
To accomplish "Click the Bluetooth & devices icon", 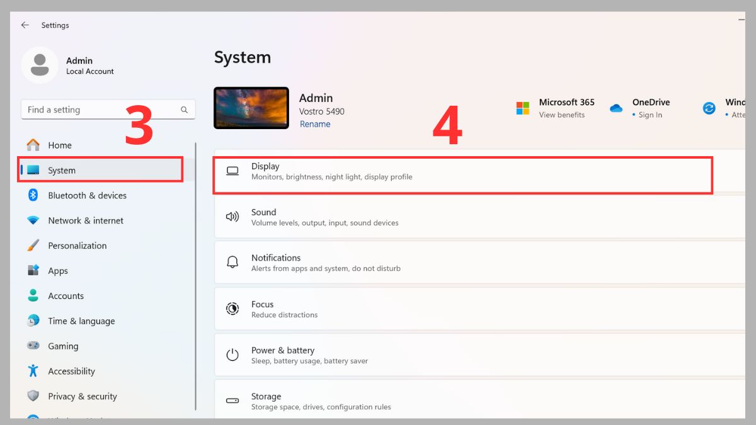I will [x=33, y=195].
